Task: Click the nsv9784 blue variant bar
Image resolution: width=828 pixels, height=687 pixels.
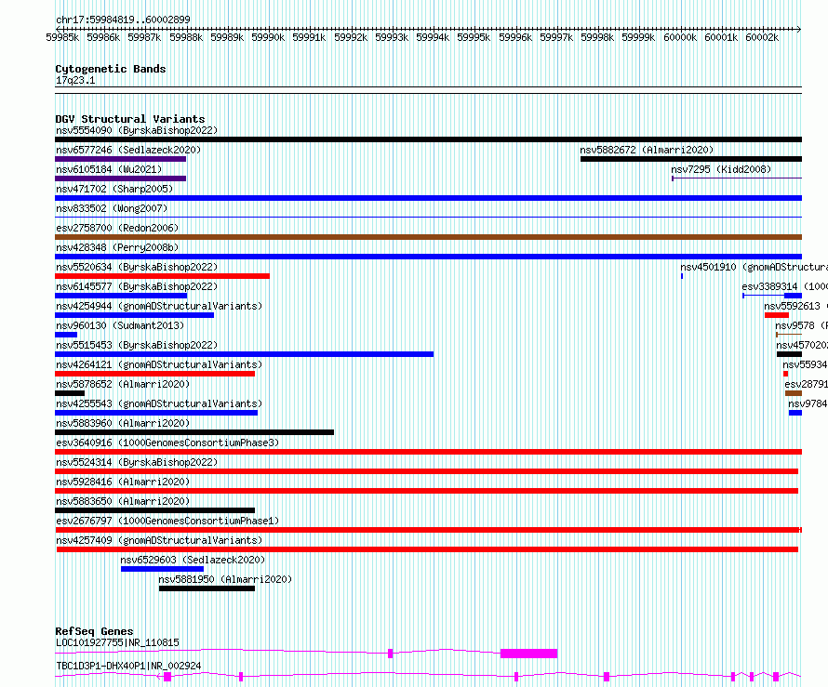Action: click(x=795, y=413)
